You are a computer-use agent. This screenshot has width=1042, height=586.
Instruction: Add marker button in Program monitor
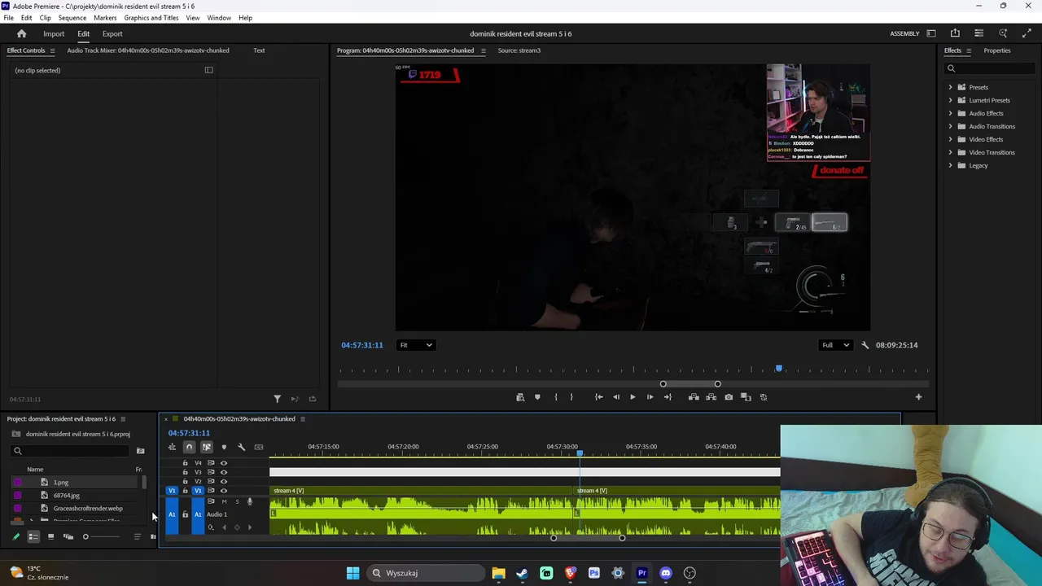coord(537,397)
